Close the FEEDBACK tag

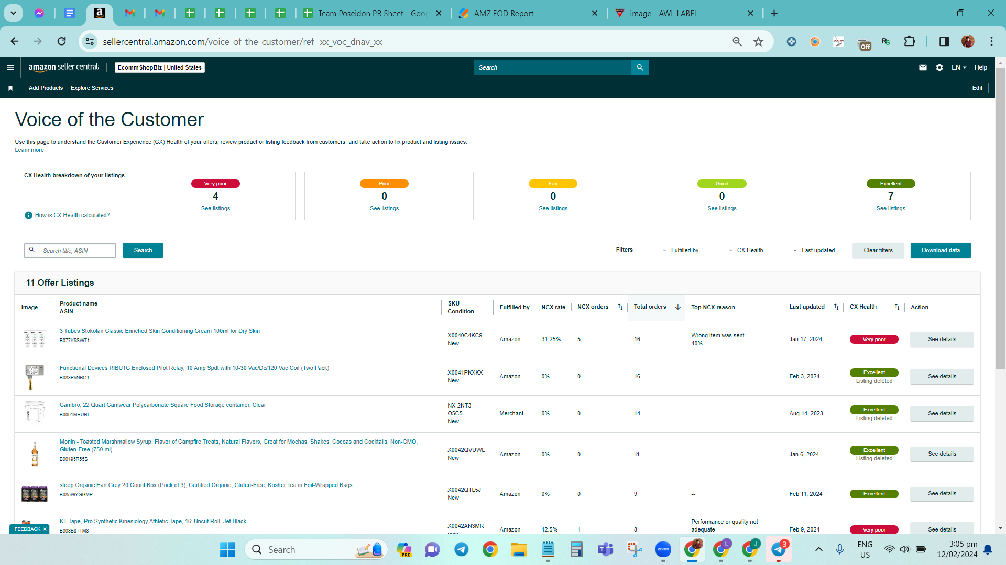pos(45,529)
